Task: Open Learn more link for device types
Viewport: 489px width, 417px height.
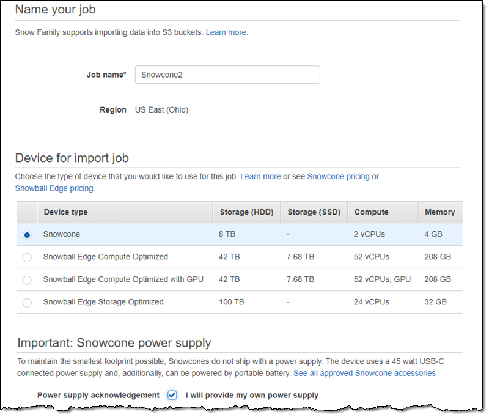Action: (x=260, y=176)
